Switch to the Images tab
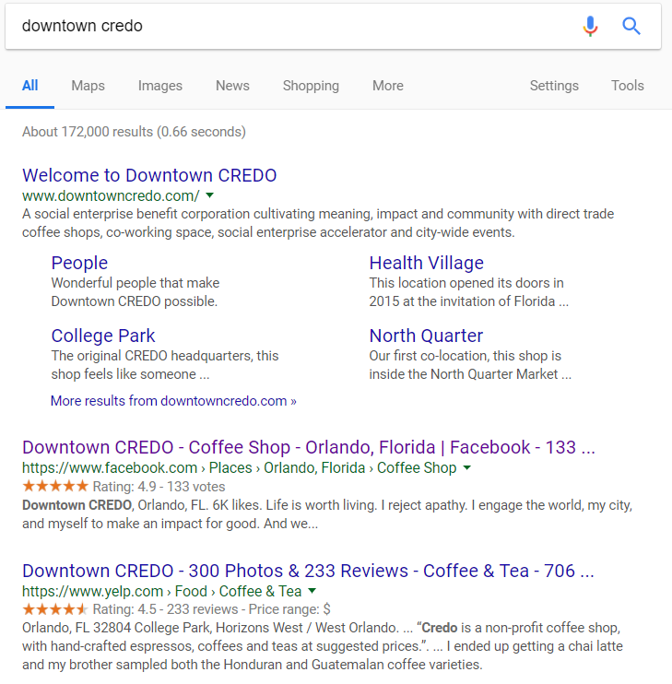Image resolution: width=672 pixels, height=684 pixels. point(160,86)
